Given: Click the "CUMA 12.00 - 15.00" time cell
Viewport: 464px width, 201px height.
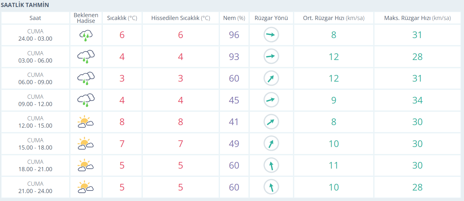Looking at the screenshot, I should click(x=35, y=122).
